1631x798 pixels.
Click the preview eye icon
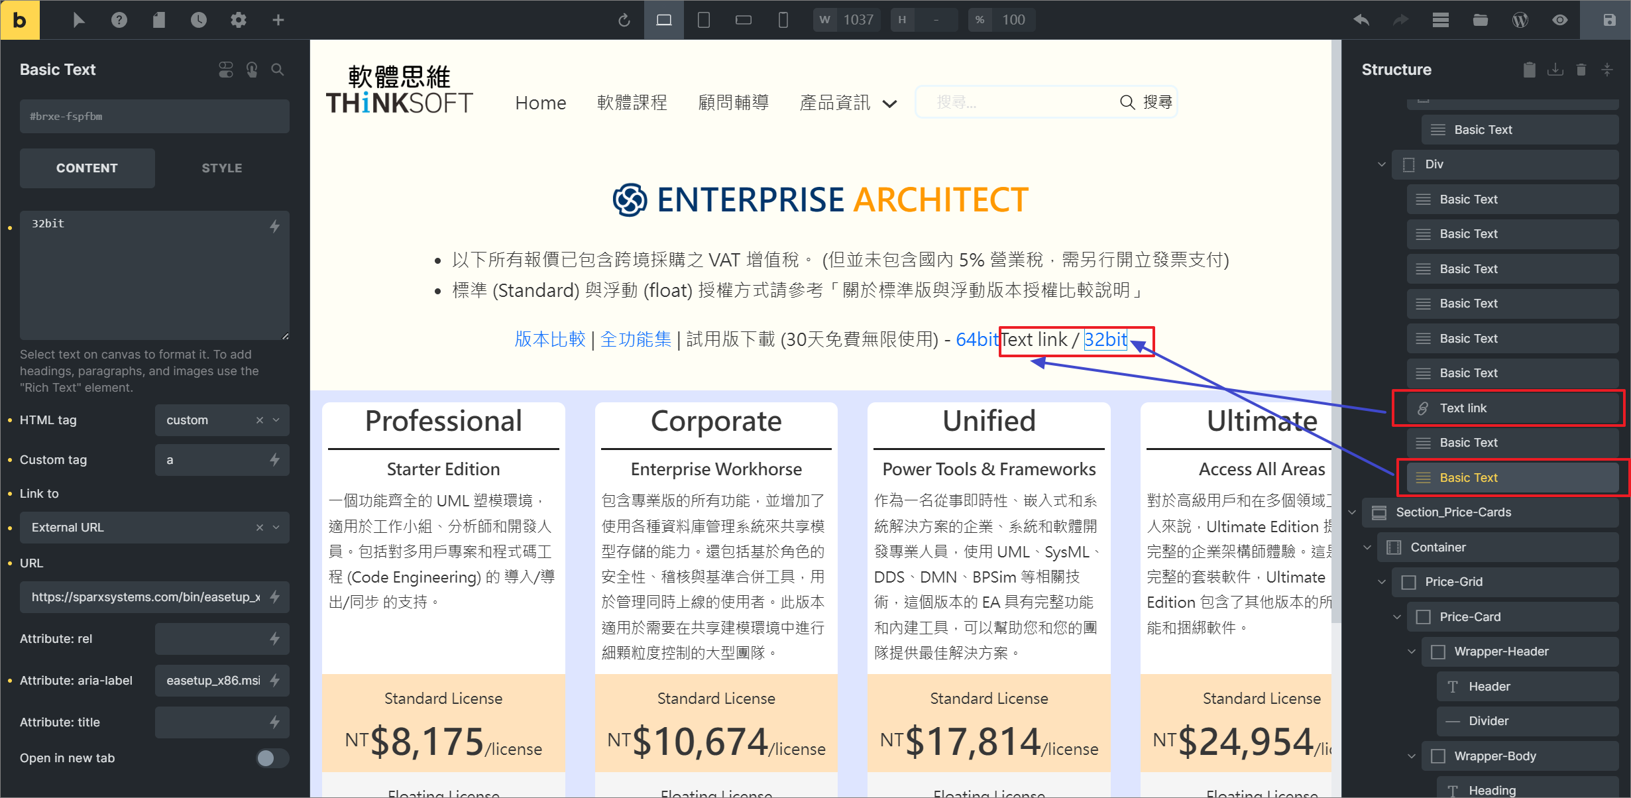click(x=1560, y=20)
